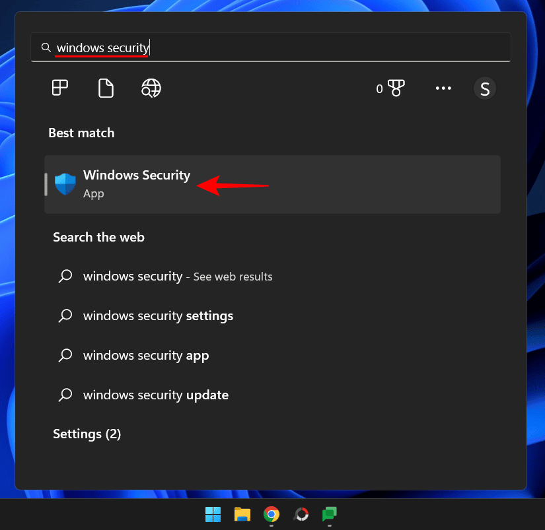Open the Web search filter icon
This screenshot has width=545, height=530.
[x=151, y=88]
